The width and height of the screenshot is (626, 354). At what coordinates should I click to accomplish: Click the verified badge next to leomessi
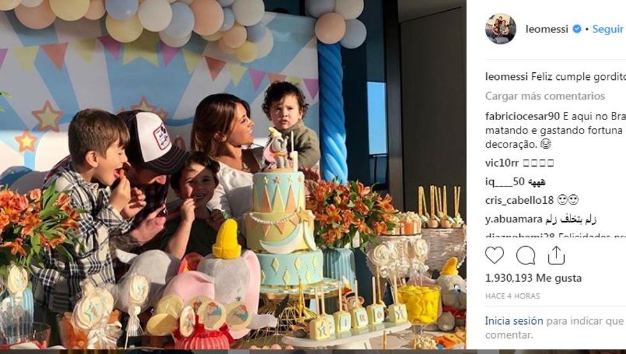tap(576, 29)
